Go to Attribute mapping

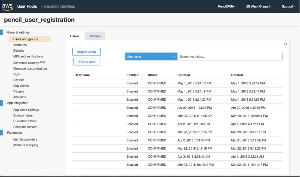(x=26, y=145)
